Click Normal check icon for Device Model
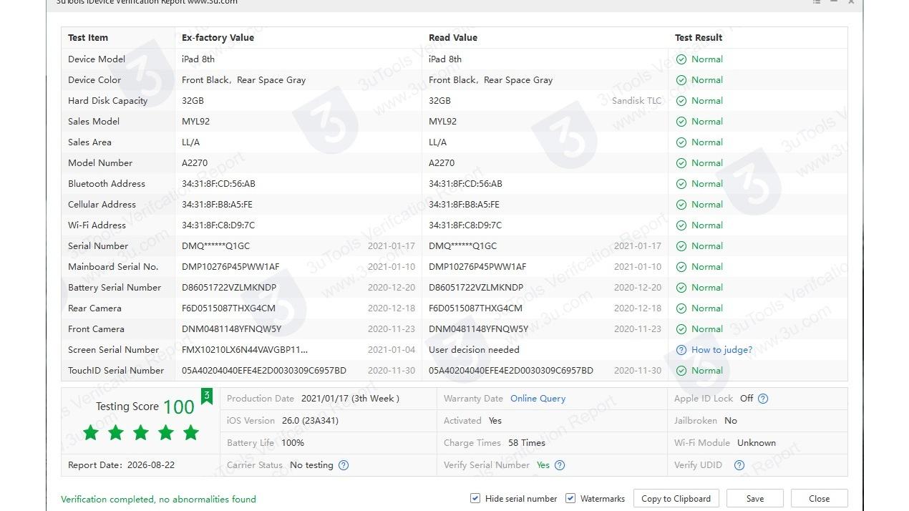This screenshot has width=909, height=511. (681, 59)
